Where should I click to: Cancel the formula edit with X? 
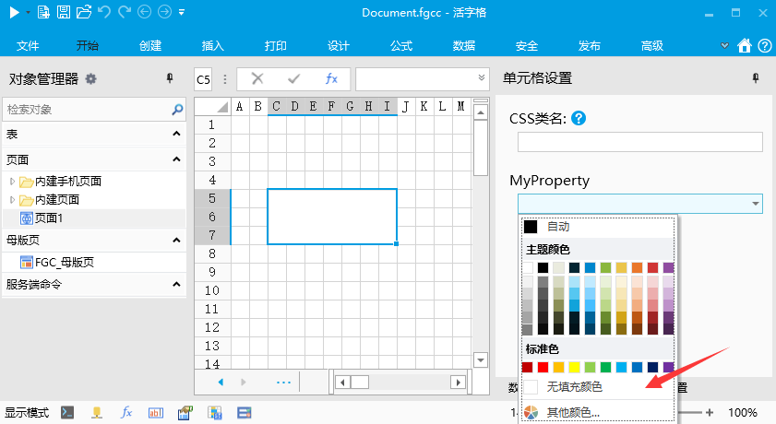[x=257, y=78]
